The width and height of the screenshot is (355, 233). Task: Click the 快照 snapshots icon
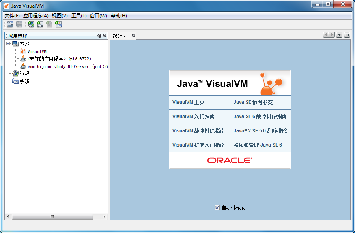(x=15, y=81)
